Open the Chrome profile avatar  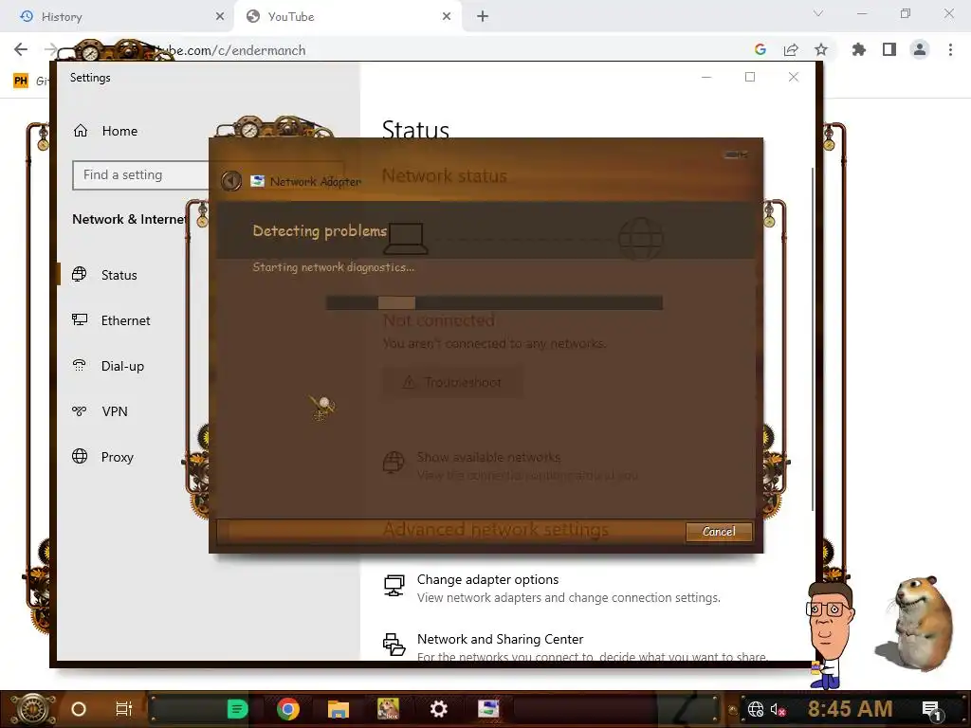(920, 49)
